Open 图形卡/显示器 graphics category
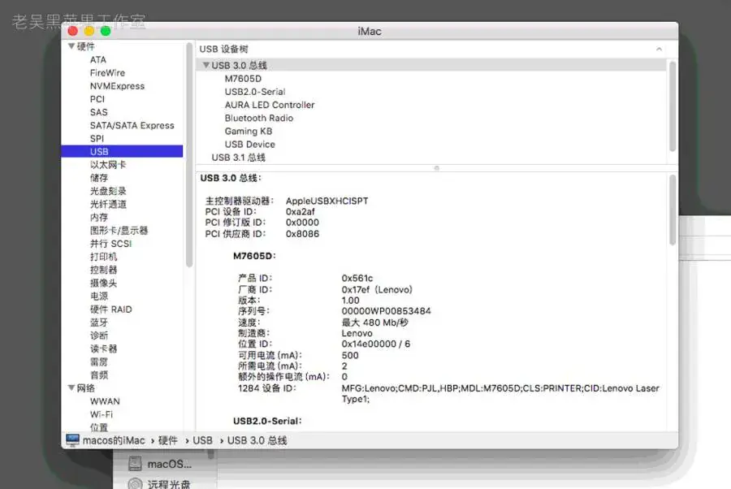731x489 pixels. click(x=119, y=230)
